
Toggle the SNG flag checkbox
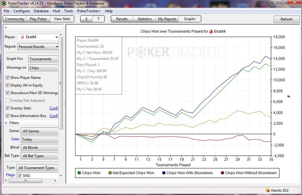pos(20,175)
